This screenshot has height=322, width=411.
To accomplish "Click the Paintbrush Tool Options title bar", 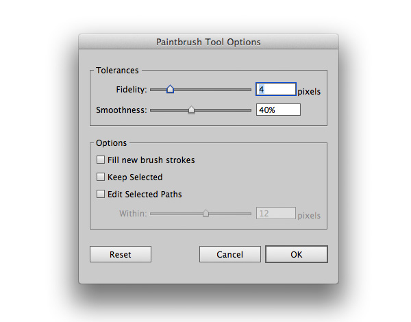I will click(208, 42).
